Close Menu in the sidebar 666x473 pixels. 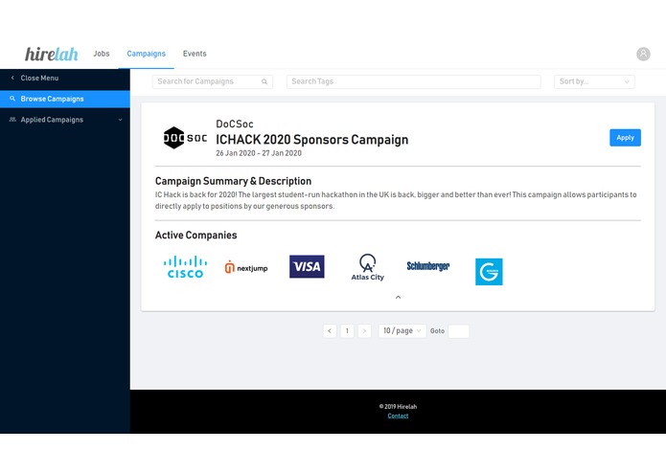click(65, 79)
